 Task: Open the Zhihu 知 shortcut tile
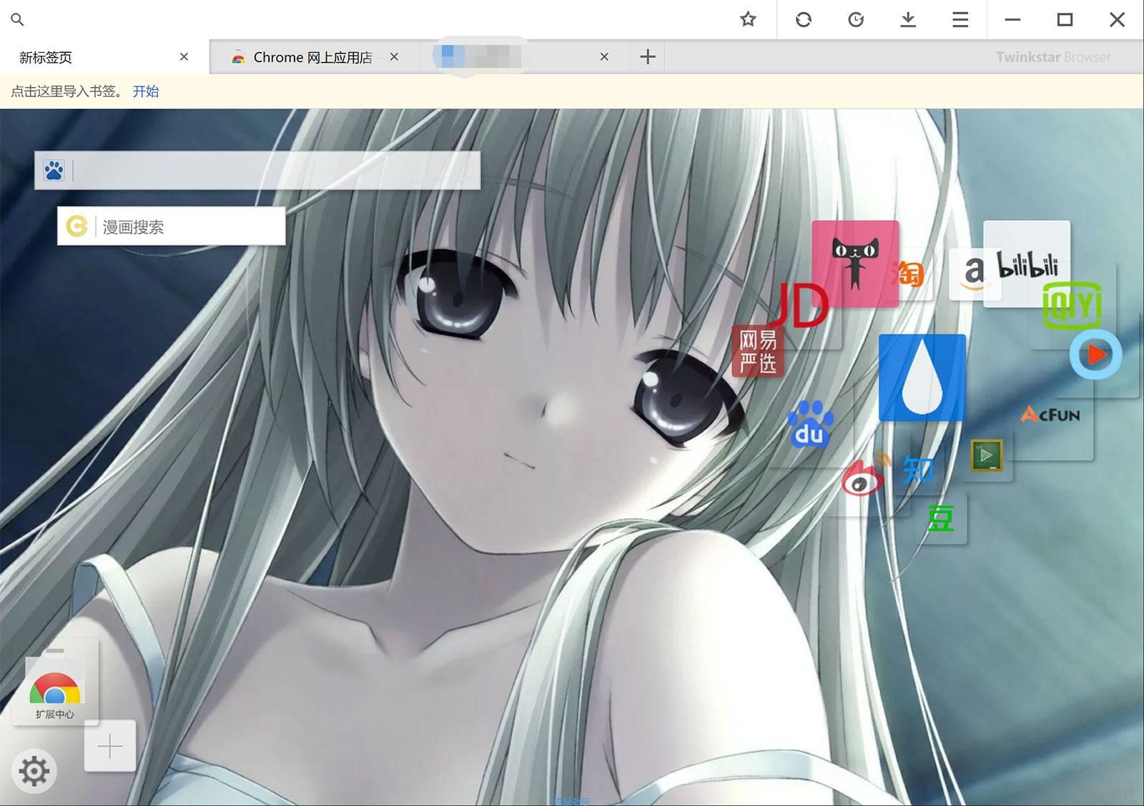point(918,469)
